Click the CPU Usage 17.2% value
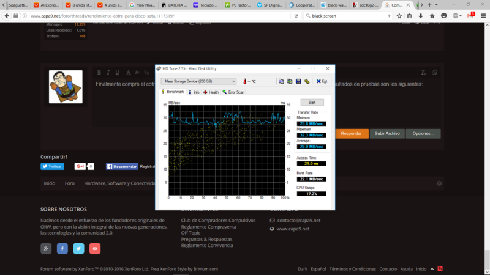The image size is (490, 275). point(311,194)
